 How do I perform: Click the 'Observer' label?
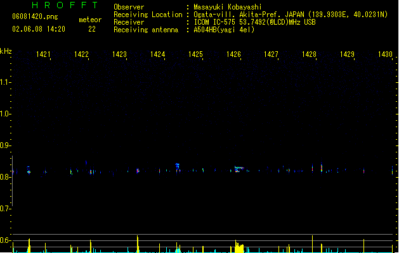point(129,7)
